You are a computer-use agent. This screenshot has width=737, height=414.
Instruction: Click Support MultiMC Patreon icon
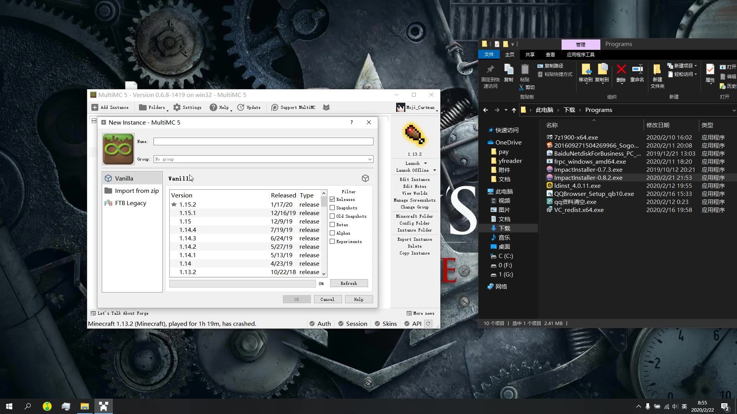click(274, 107)
